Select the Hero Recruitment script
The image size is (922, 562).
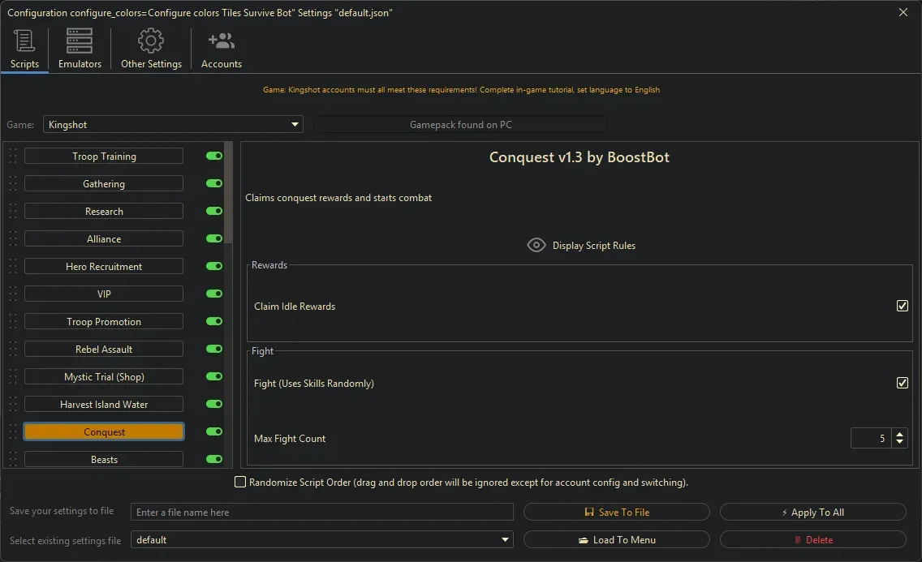(104, 267)
